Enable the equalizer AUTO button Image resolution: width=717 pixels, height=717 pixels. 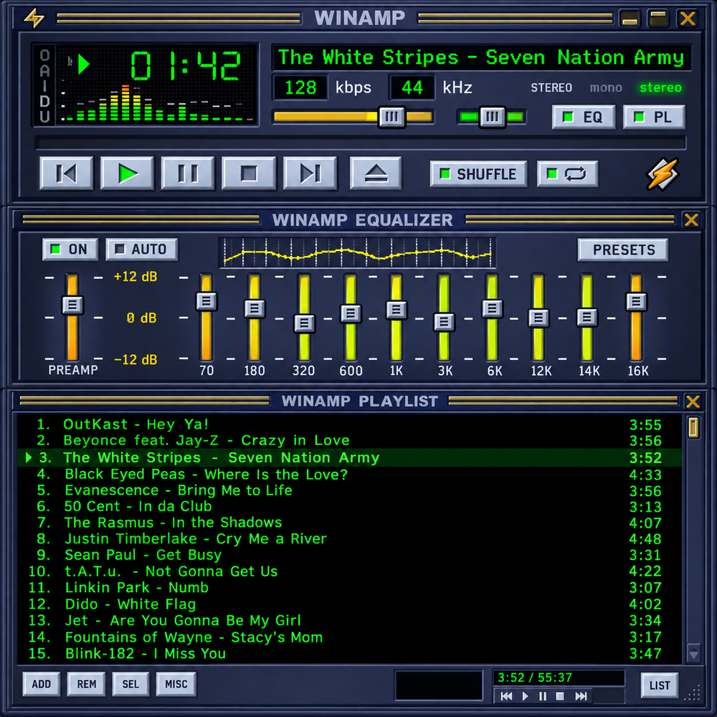(142, 250)
